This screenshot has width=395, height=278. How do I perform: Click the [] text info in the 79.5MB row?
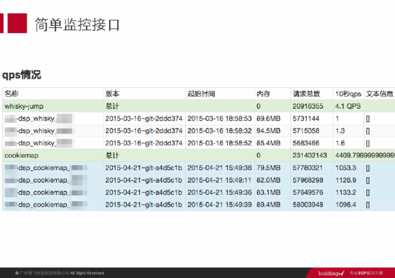pos(367,168)
